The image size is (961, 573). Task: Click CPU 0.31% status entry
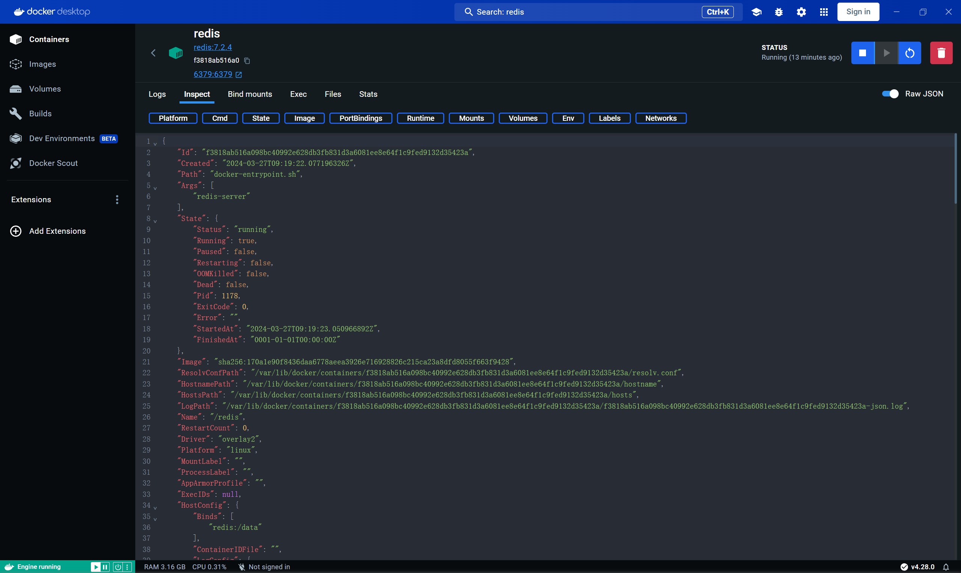pyautogui.click(x=209, y=567)
